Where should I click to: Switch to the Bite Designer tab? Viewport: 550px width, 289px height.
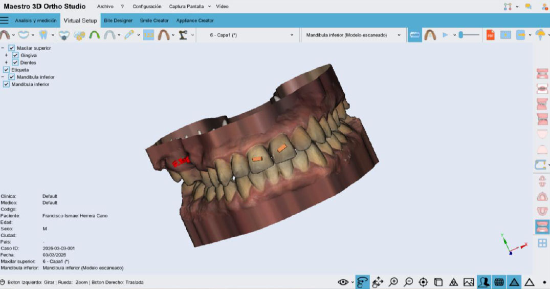[x=118, y=20]
